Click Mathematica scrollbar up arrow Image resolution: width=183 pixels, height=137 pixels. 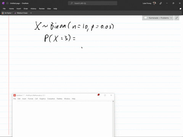tap(113, 101)
